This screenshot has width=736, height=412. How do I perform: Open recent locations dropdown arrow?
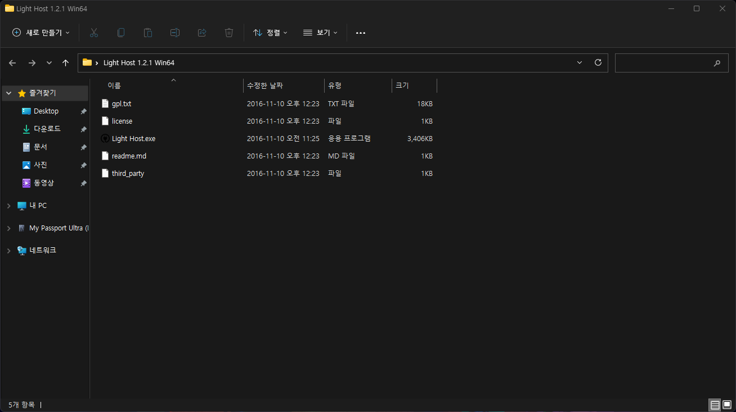click(x=49, y=63)
